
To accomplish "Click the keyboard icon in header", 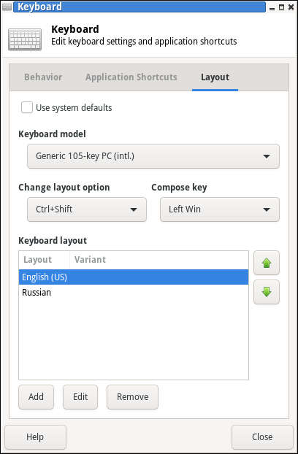I will (25, 39).
